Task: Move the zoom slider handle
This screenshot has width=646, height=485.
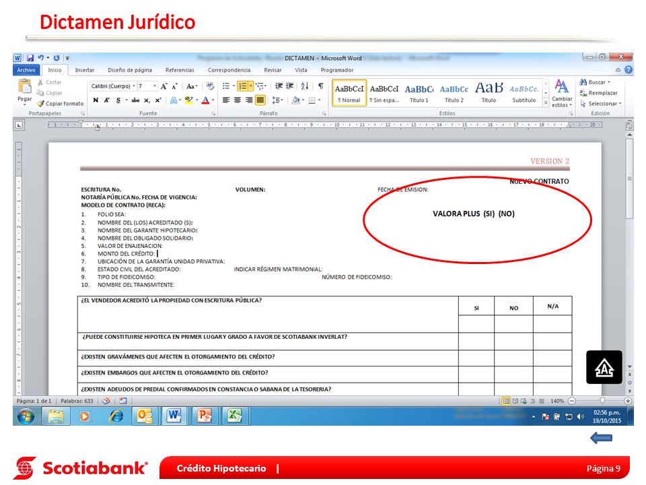Action: coord(602,400)
